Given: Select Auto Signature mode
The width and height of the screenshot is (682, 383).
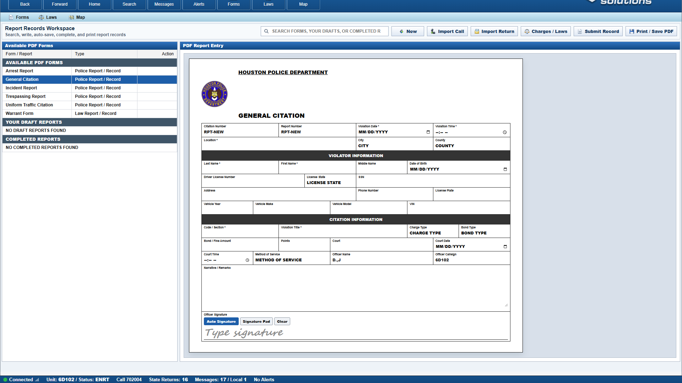Looking at the screenshot, I should click(221, 321).
